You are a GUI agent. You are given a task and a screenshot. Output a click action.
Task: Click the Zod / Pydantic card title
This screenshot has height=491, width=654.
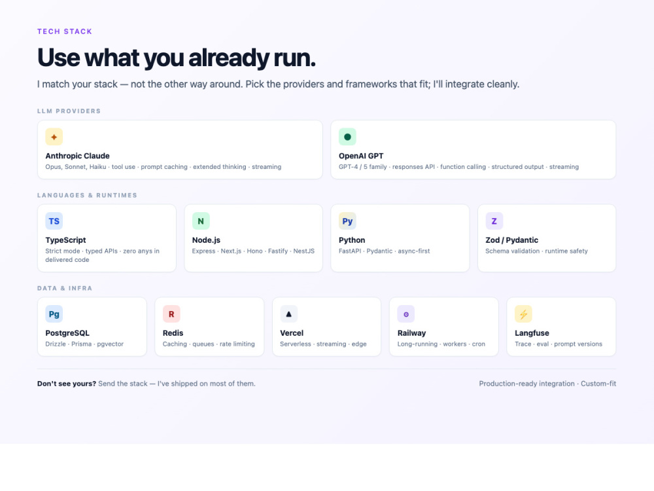click(x=512, y=240)
